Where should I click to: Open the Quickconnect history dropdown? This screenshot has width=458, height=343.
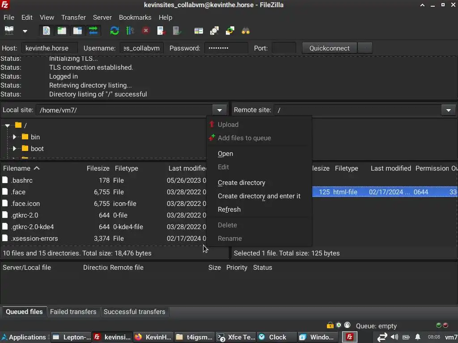pos(365,48)
